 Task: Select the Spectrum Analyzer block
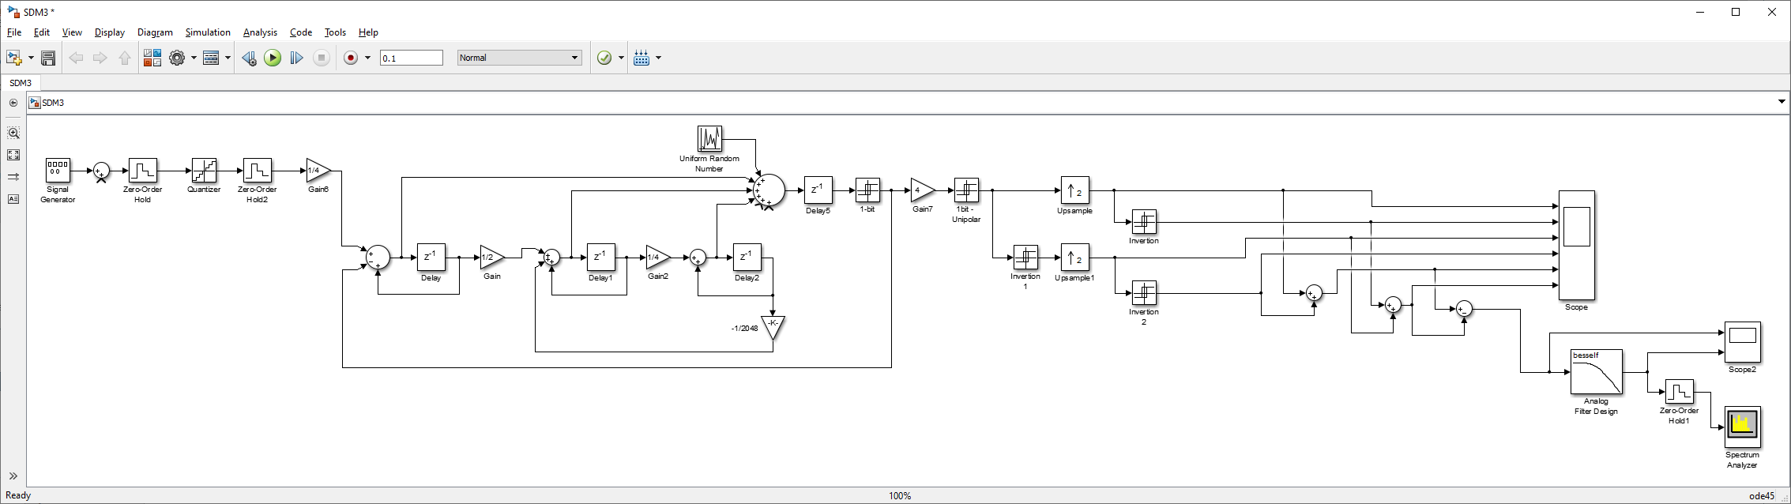point(1743,427)
